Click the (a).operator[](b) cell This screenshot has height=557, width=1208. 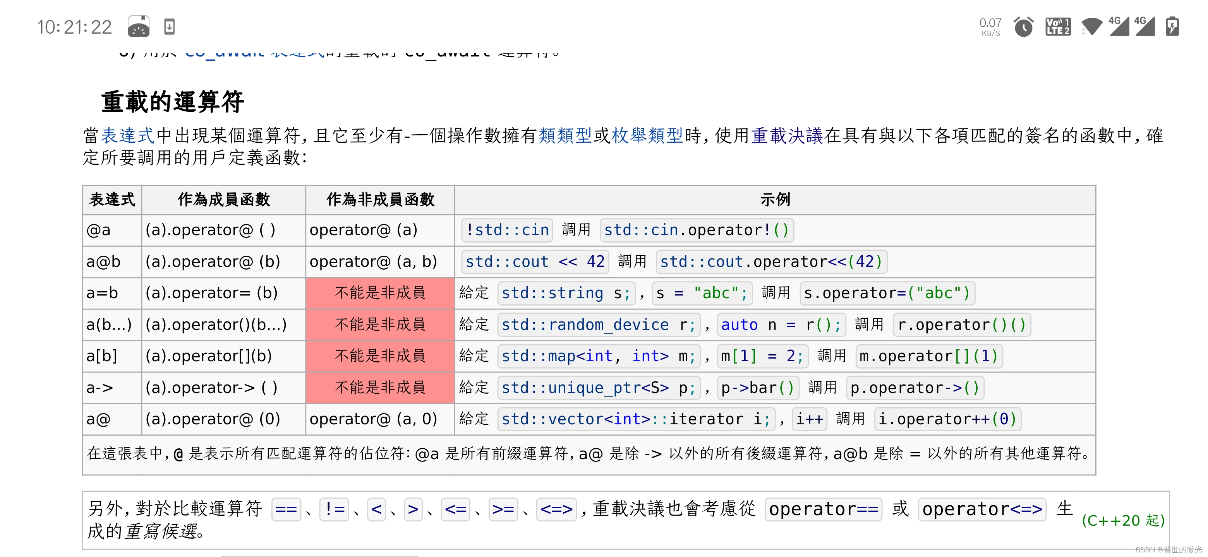[224, 356]
